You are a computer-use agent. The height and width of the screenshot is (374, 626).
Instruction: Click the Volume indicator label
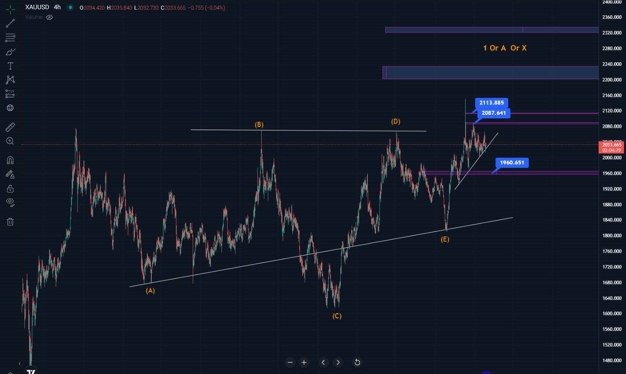tap(34, 17)
